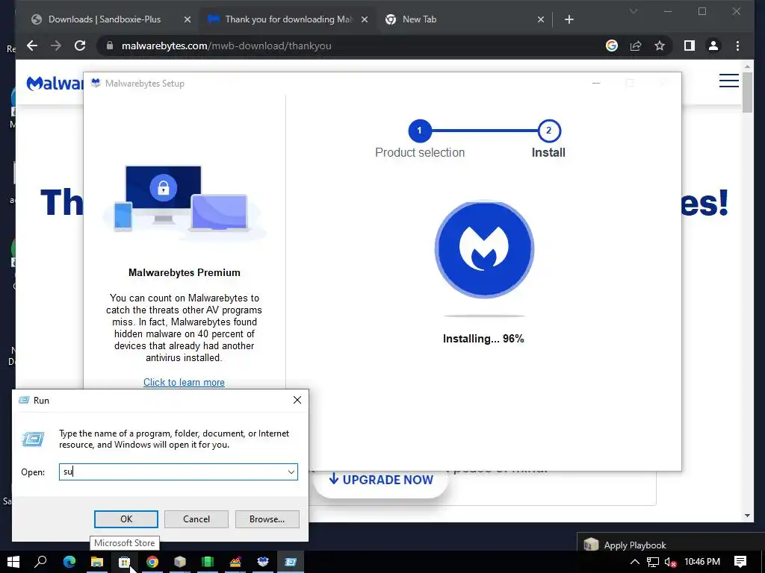This screenshot has height=573, width=765.
Task: Bookmark this page with the star icon
Action: (x=660, y=46)
